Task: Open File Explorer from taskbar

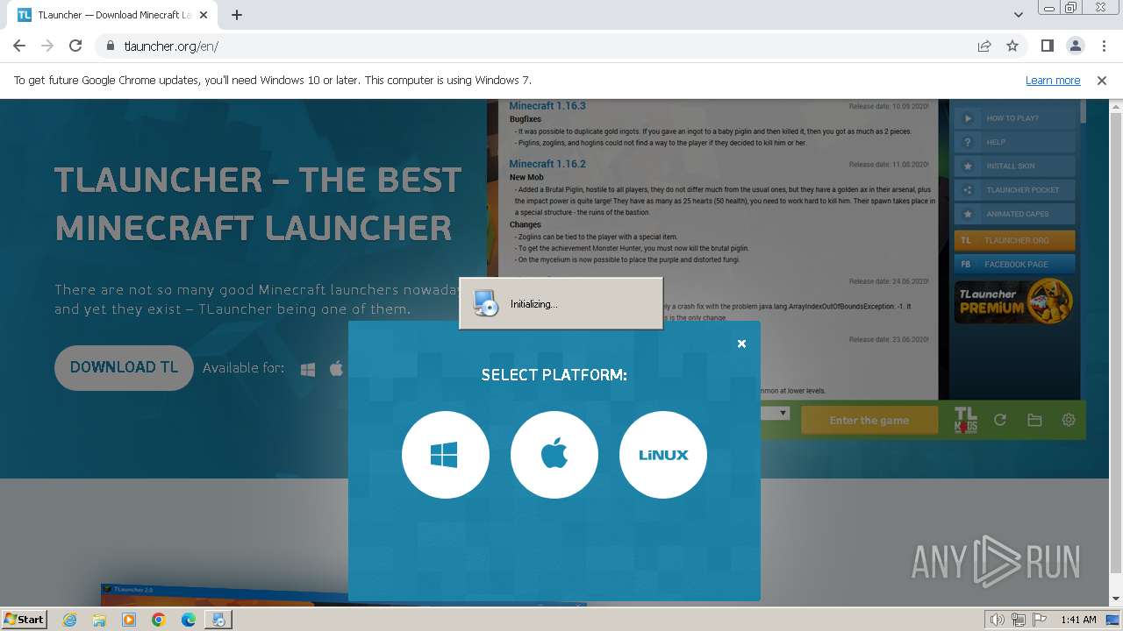Action: (x=99, y=620)
